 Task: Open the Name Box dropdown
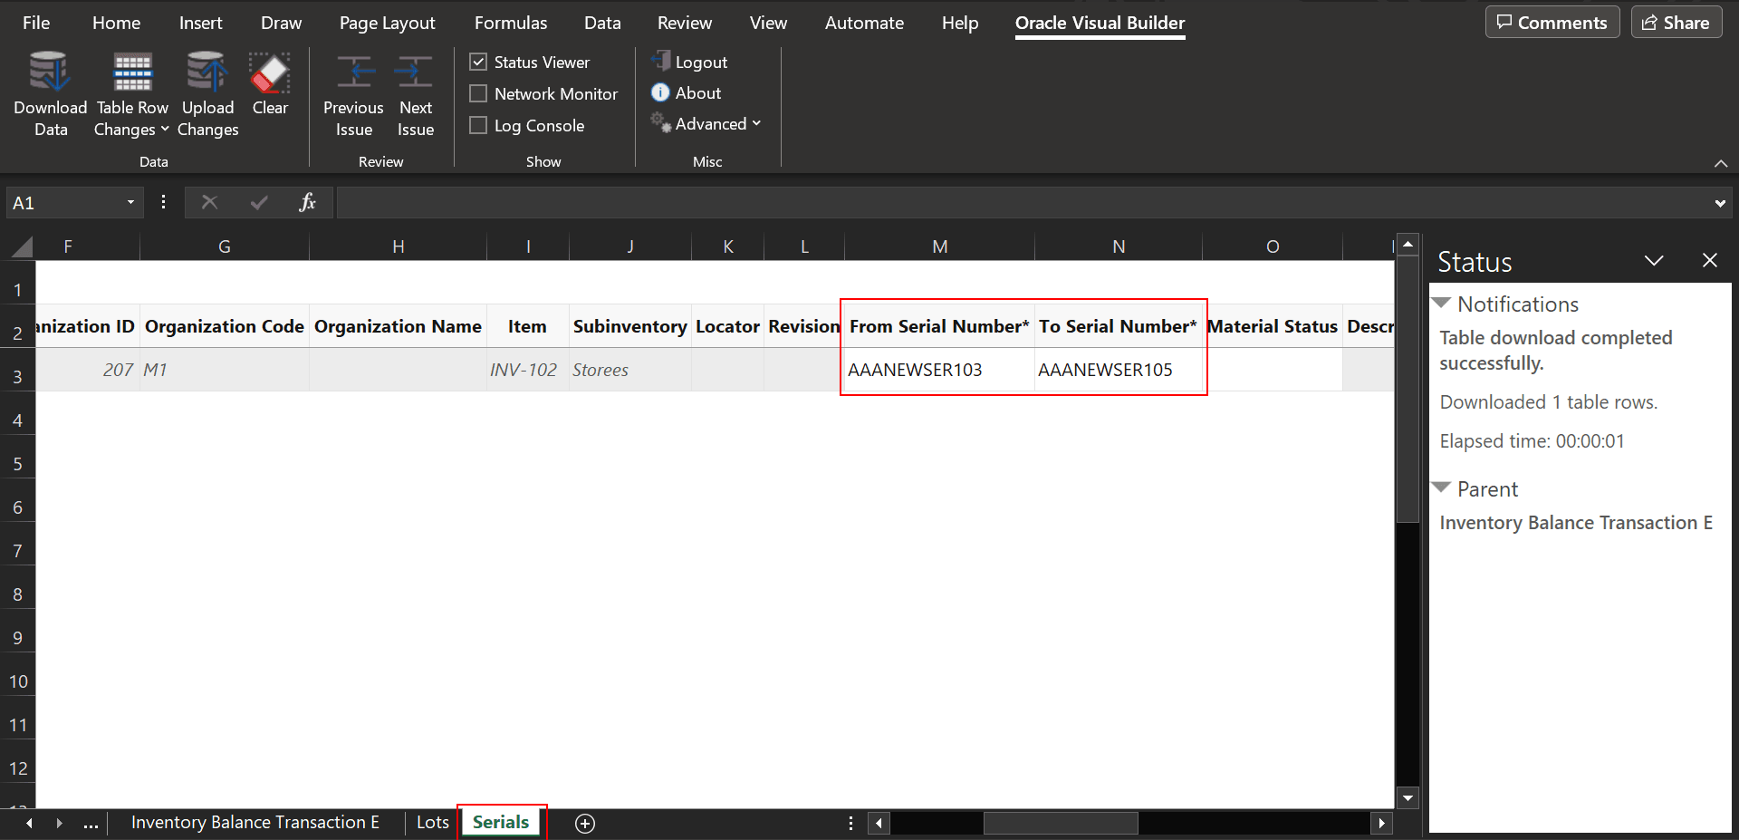pos(130,203)
